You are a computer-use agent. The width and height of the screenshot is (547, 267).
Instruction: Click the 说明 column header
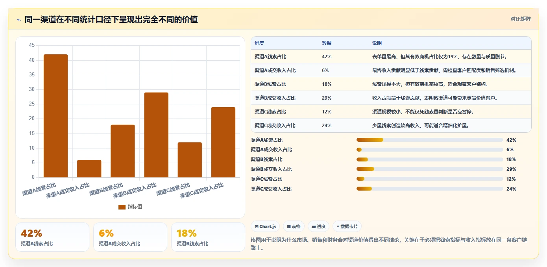click(377, 43)
